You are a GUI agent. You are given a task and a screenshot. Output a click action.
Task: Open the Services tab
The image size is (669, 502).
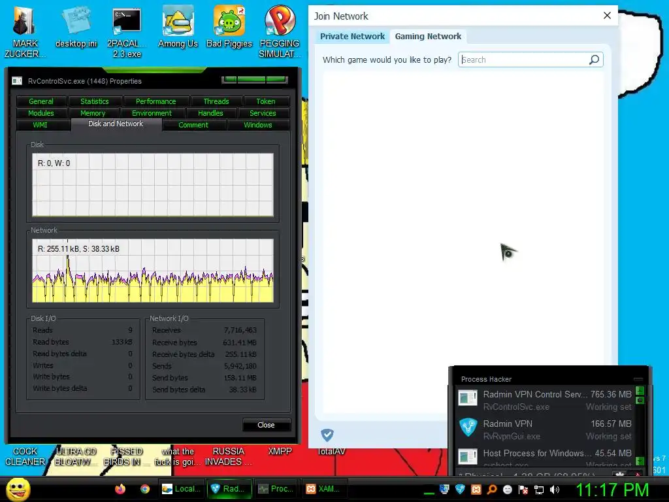[x=263, y=113]
